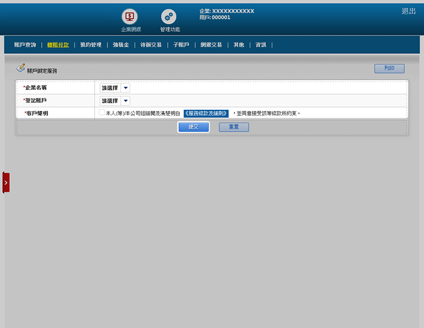Click the pencil icon beside 賬戶綁定服務
Image resolution: width=424 pixels, height=328 pixels.
(20, 68)
